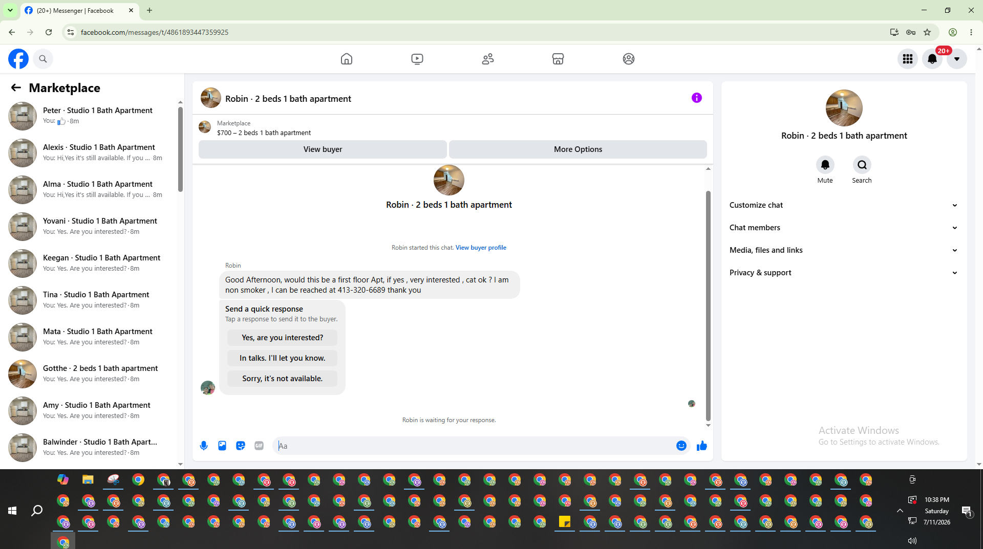Open Peter's Studio 1 Bath Apartment chat
Image resolution: width=983 pixels, height=549 pixels.
point(91,116)
